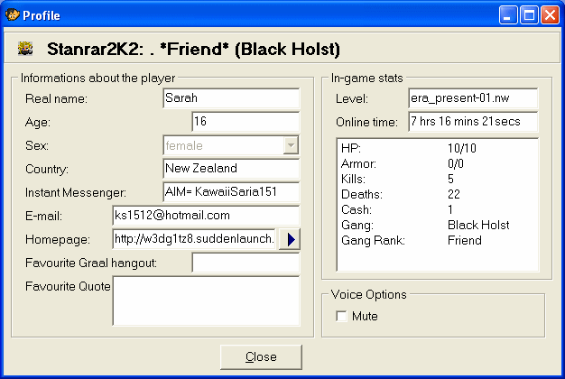Close the Profile window with the red X

point(551,14)
